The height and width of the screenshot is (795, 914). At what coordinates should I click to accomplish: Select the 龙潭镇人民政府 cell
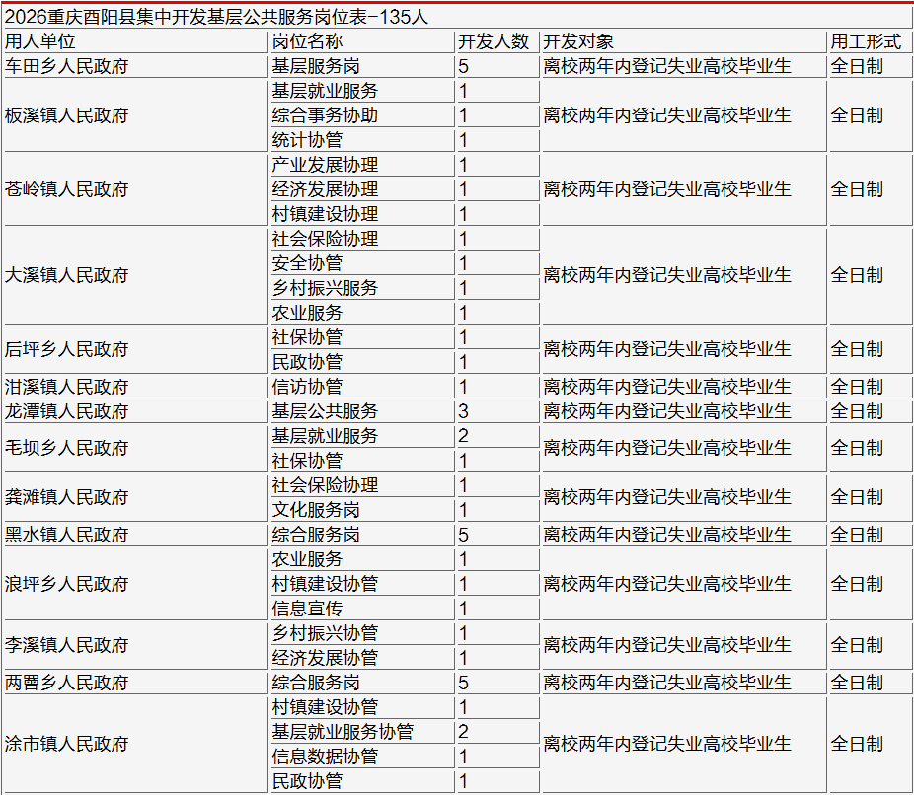[135, 411]
